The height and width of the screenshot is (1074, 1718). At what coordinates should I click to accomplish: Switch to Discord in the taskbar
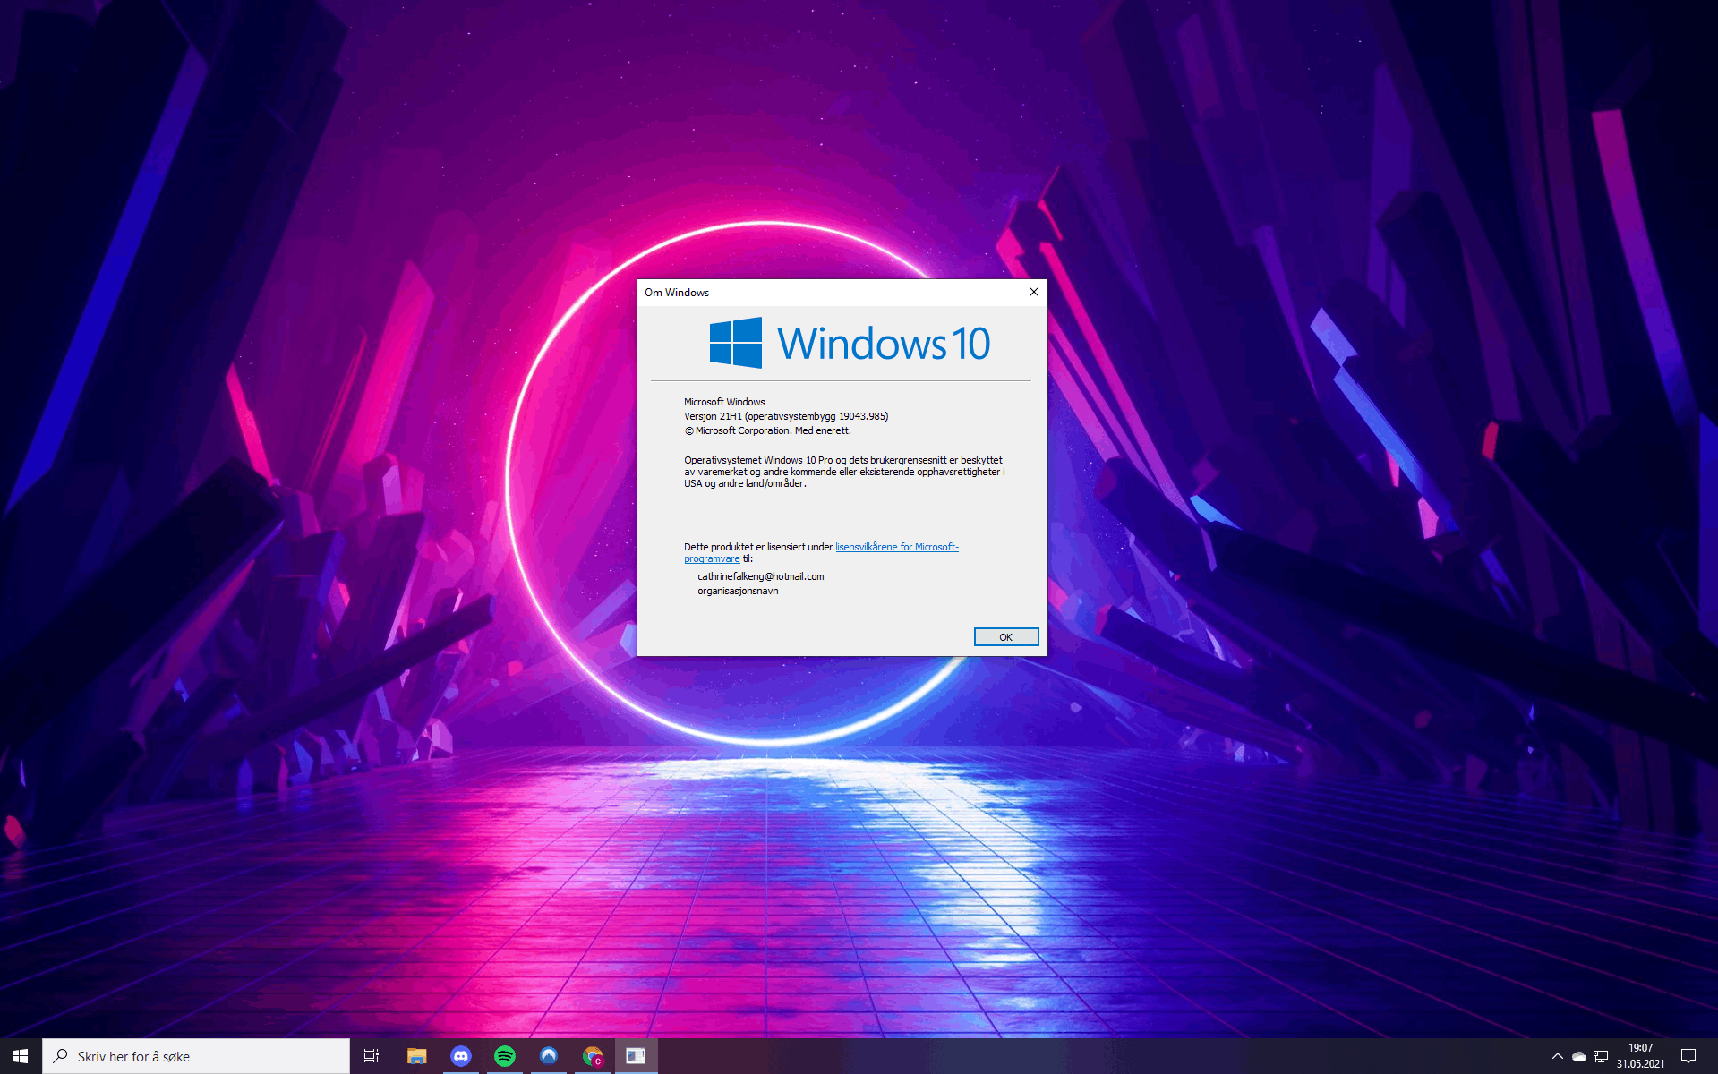(x=460, y=1056)
